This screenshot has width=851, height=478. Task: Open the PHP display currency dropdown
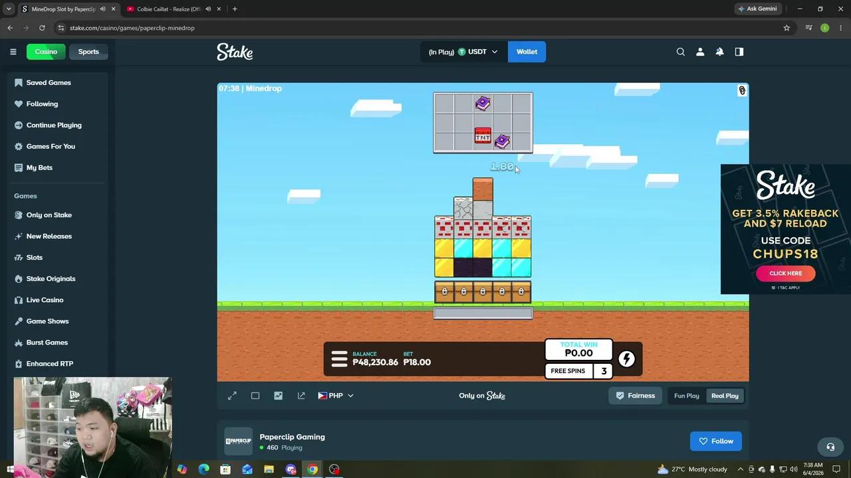pyautogui.click(x=336, y=396)
